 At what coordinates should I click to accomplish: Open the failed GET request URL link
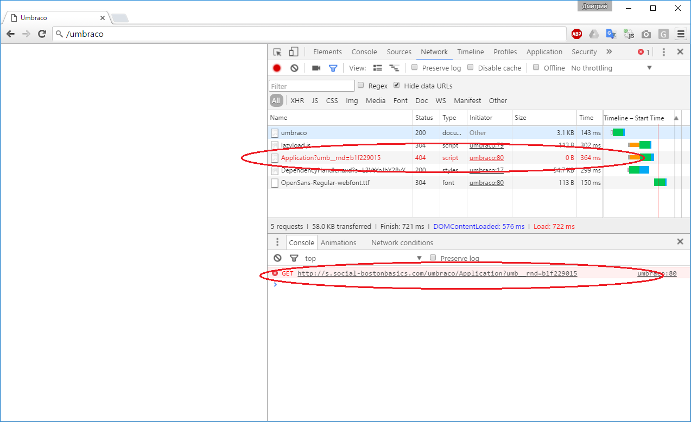click(437, 273)
